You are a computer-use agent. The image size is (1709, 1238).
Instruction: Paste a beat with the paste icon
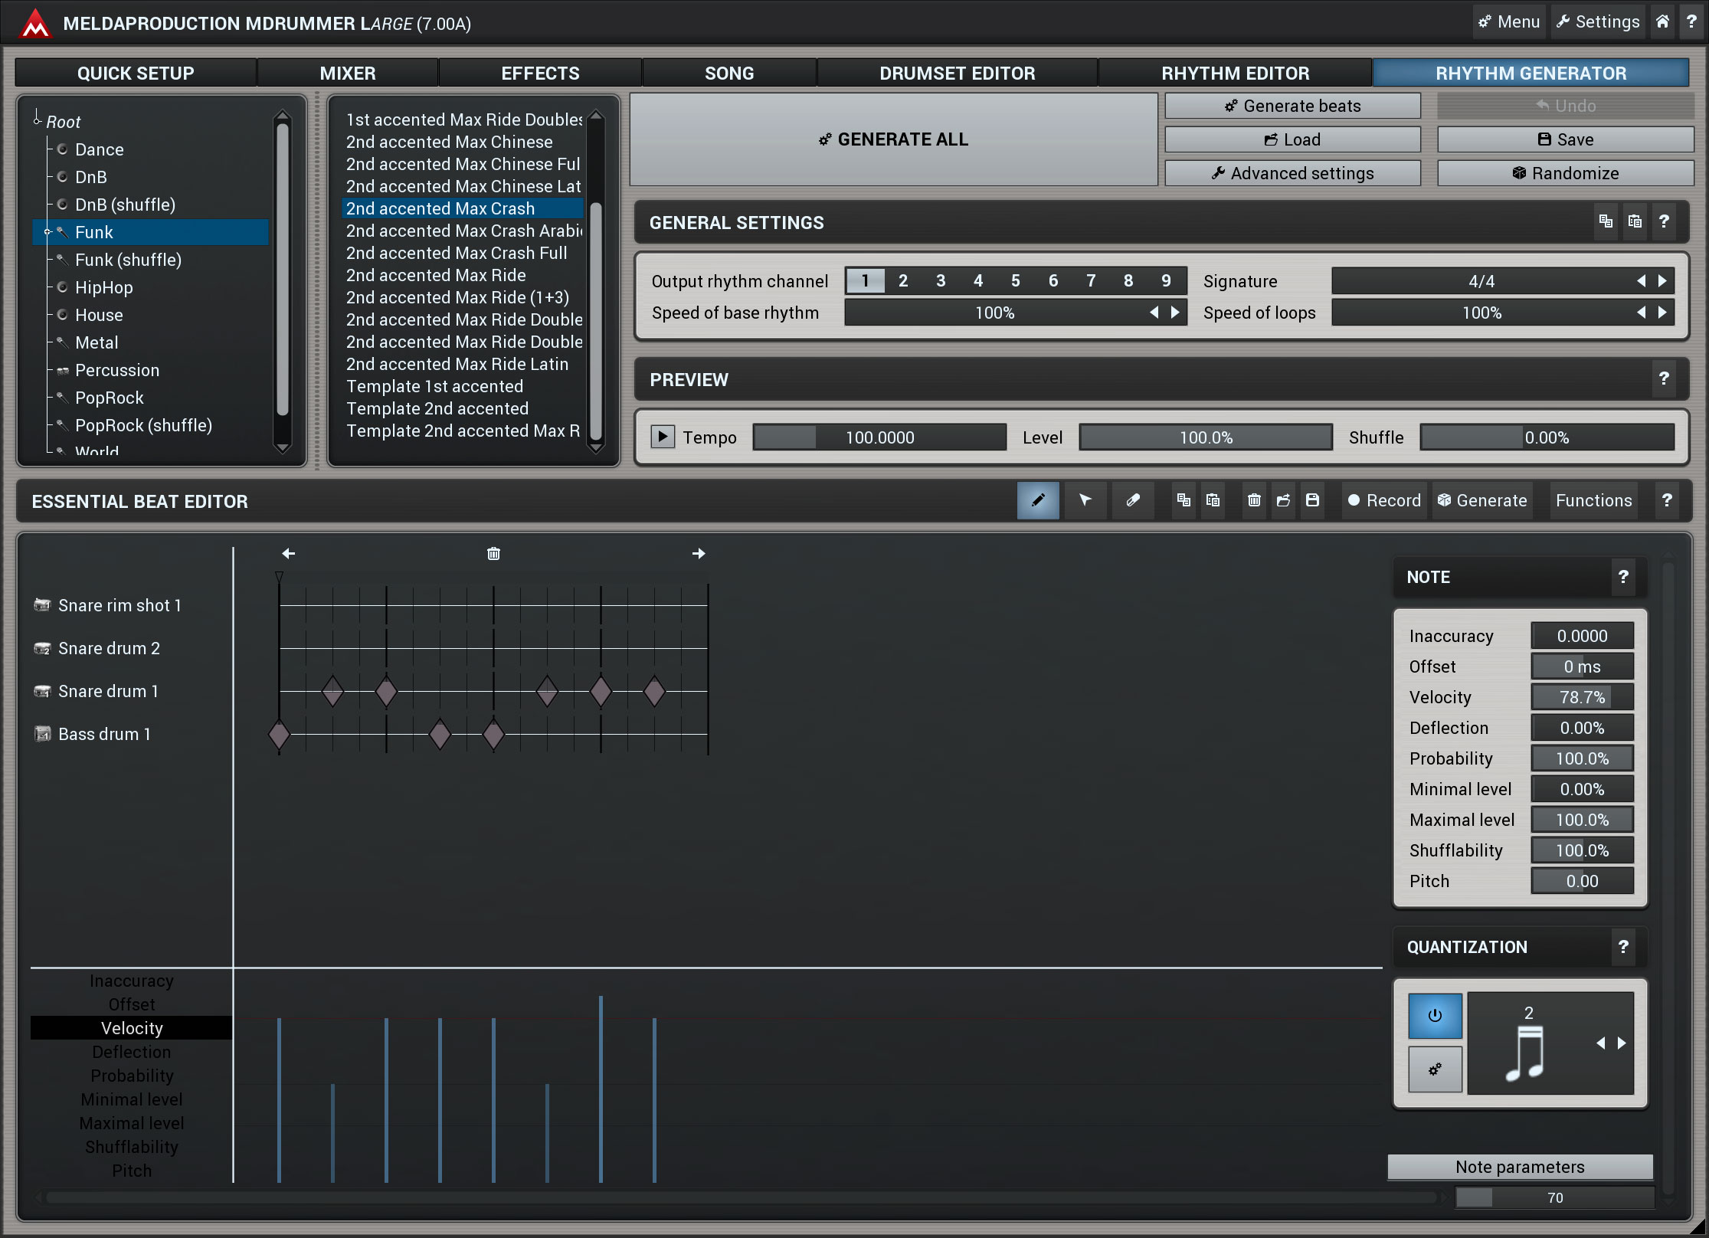[x=1213, y=500]
